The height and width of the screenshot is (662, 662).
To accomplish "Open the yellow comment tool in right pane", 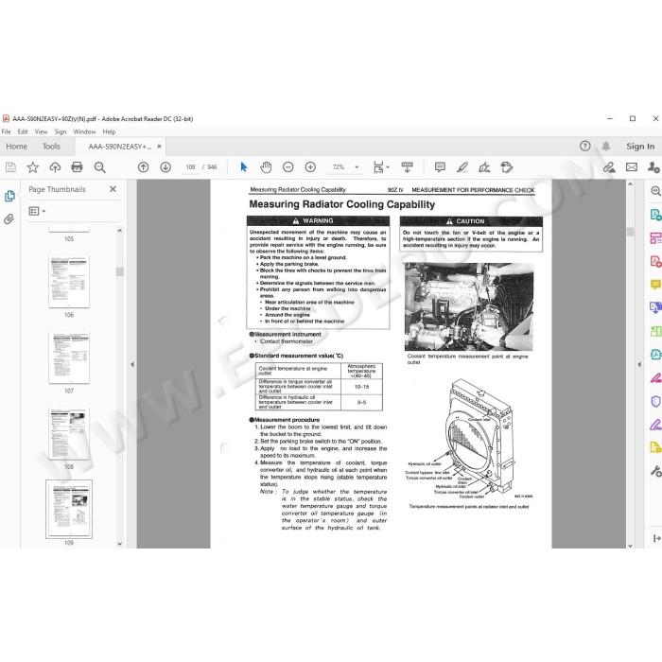I will point(655,285).
